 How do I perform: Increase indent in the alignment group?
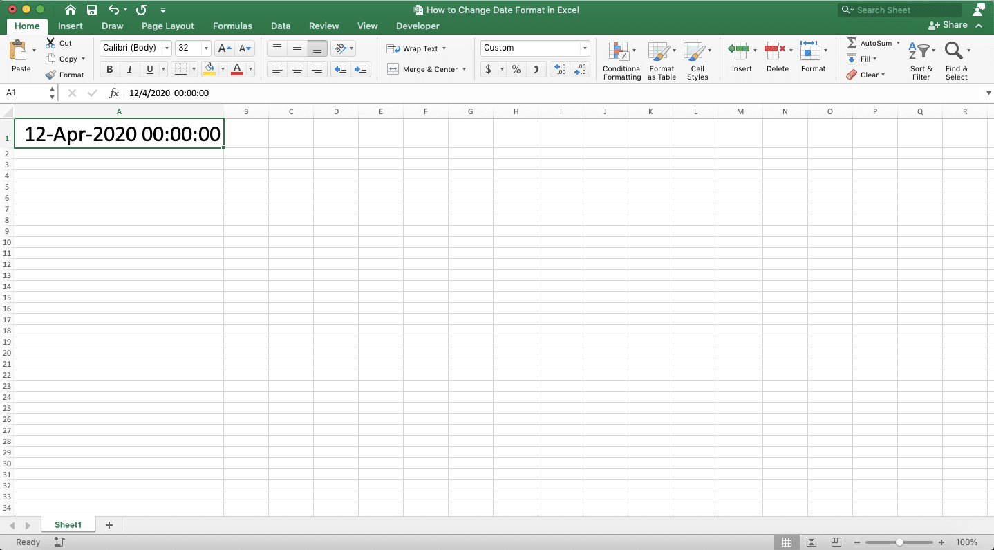pos(360,69)
